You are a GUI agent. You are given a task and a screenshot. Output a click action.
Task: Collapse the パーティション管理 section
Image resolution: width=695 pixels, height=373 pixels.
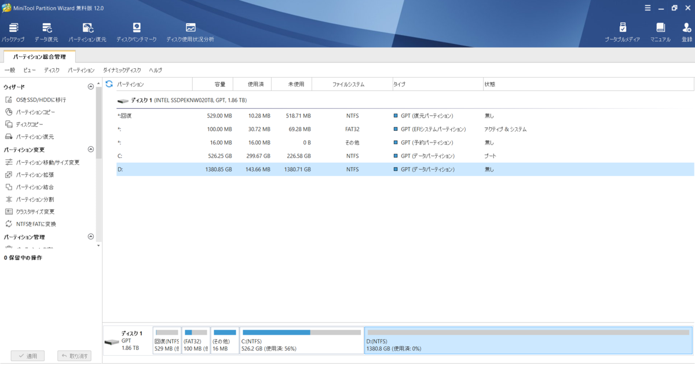pos(90,236)
